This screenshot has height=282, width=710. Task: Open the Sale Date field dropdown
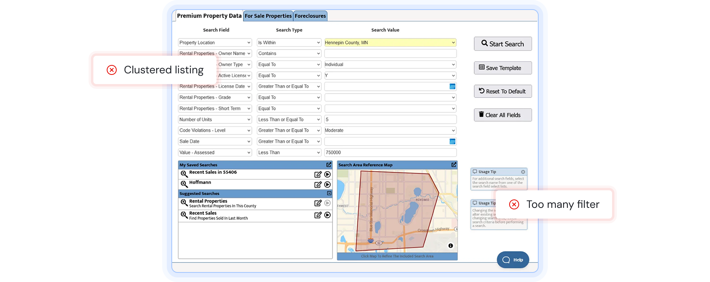(x=215, y=141)
